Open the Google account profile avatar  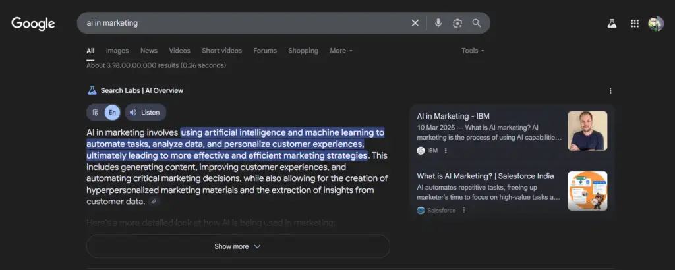pos(656,24)
